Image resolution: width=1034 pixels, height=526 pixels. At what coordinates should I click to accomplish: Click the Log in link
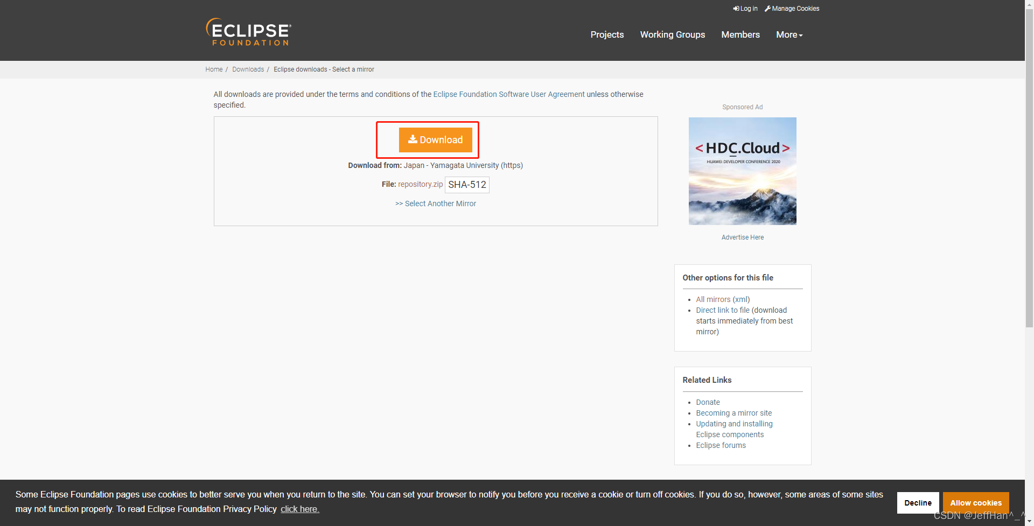point(745,9)
